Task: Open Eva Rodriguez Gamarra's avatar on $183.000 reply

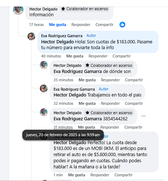Action: click(31, 36)
